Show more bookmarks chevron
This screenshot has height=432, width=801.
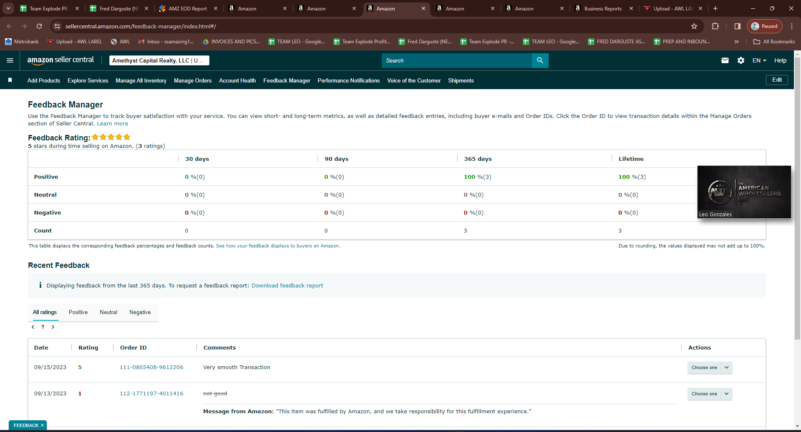737,42
